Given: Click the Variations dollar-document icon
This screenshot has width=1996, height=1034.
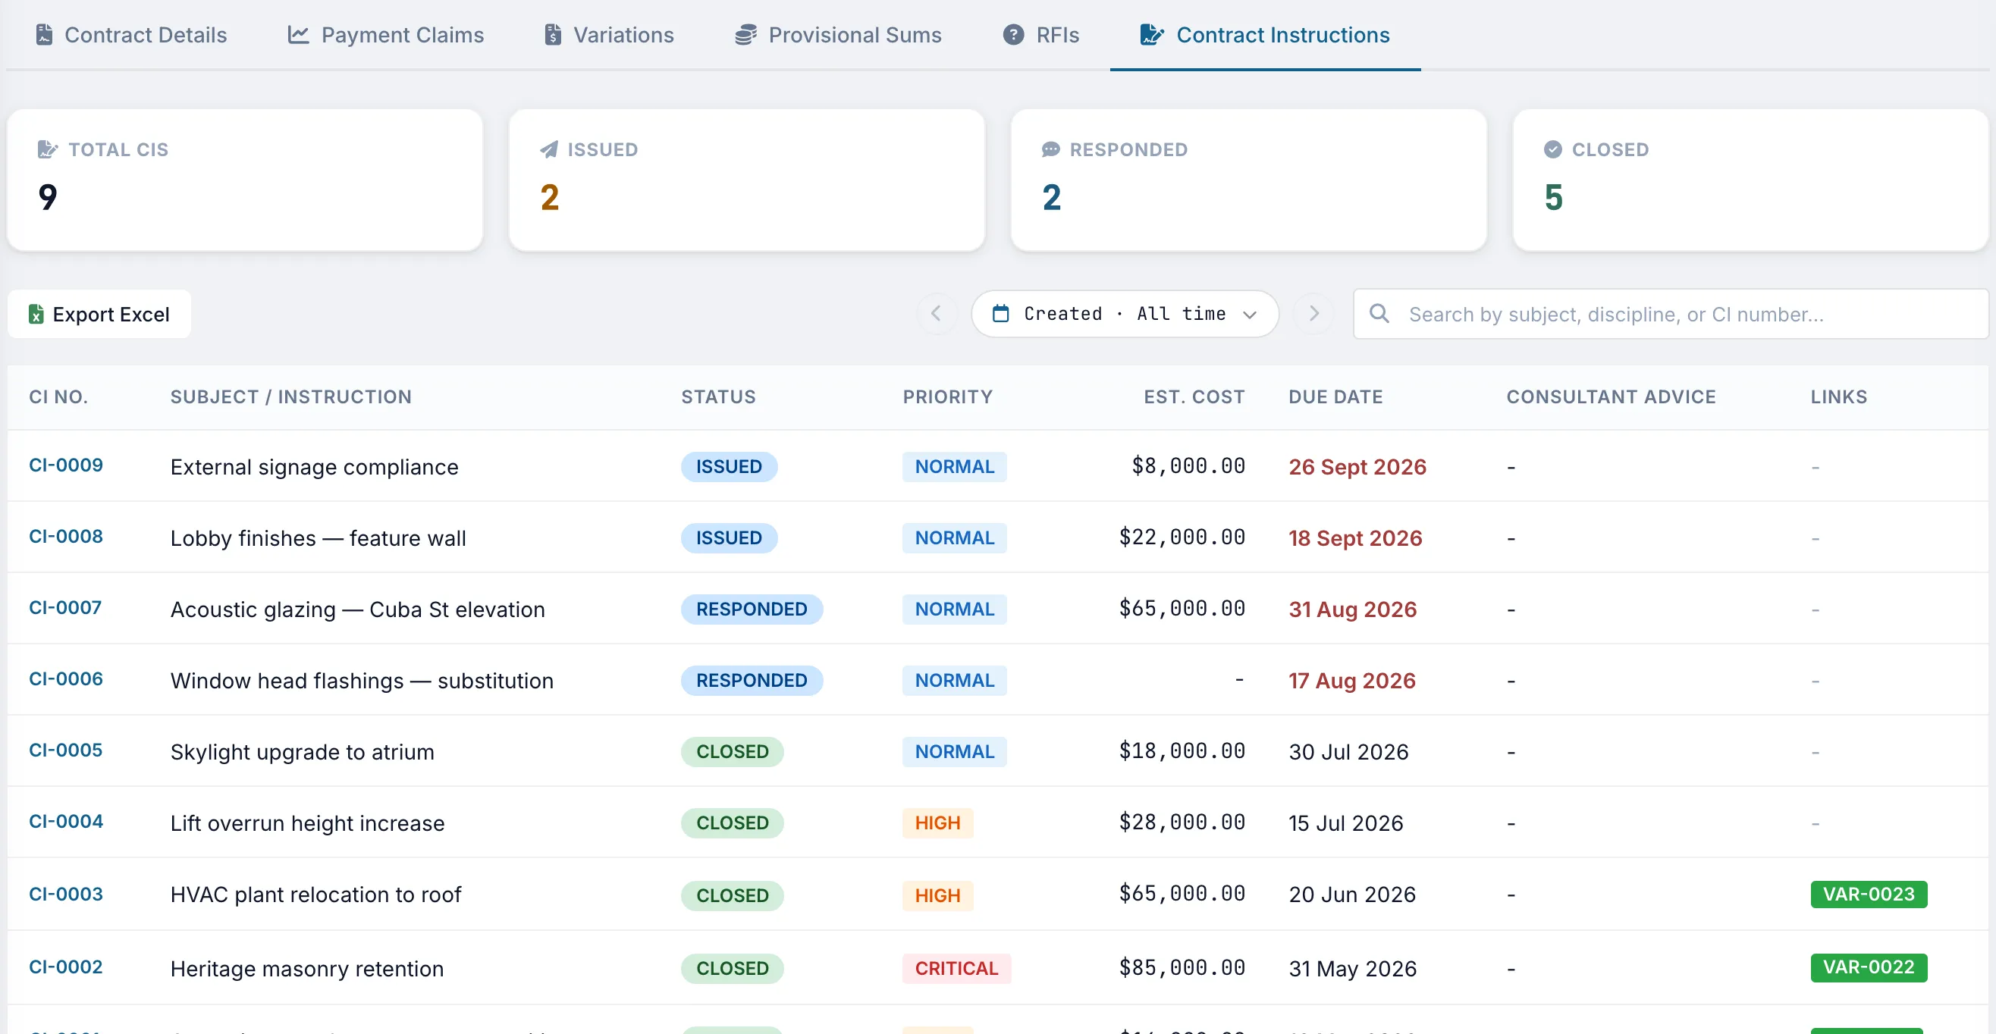Looking at the screenshot, I should (552, 35).
